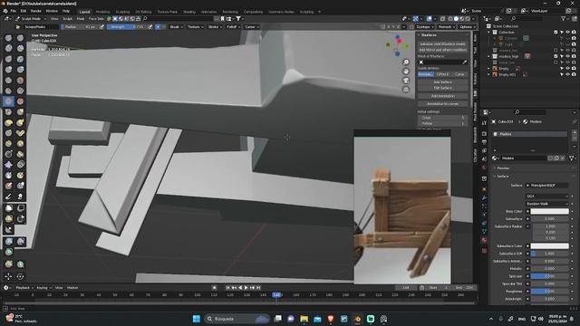
Task: Hide Empty.001 object via eye icon
Action: [x=567, y=74]
